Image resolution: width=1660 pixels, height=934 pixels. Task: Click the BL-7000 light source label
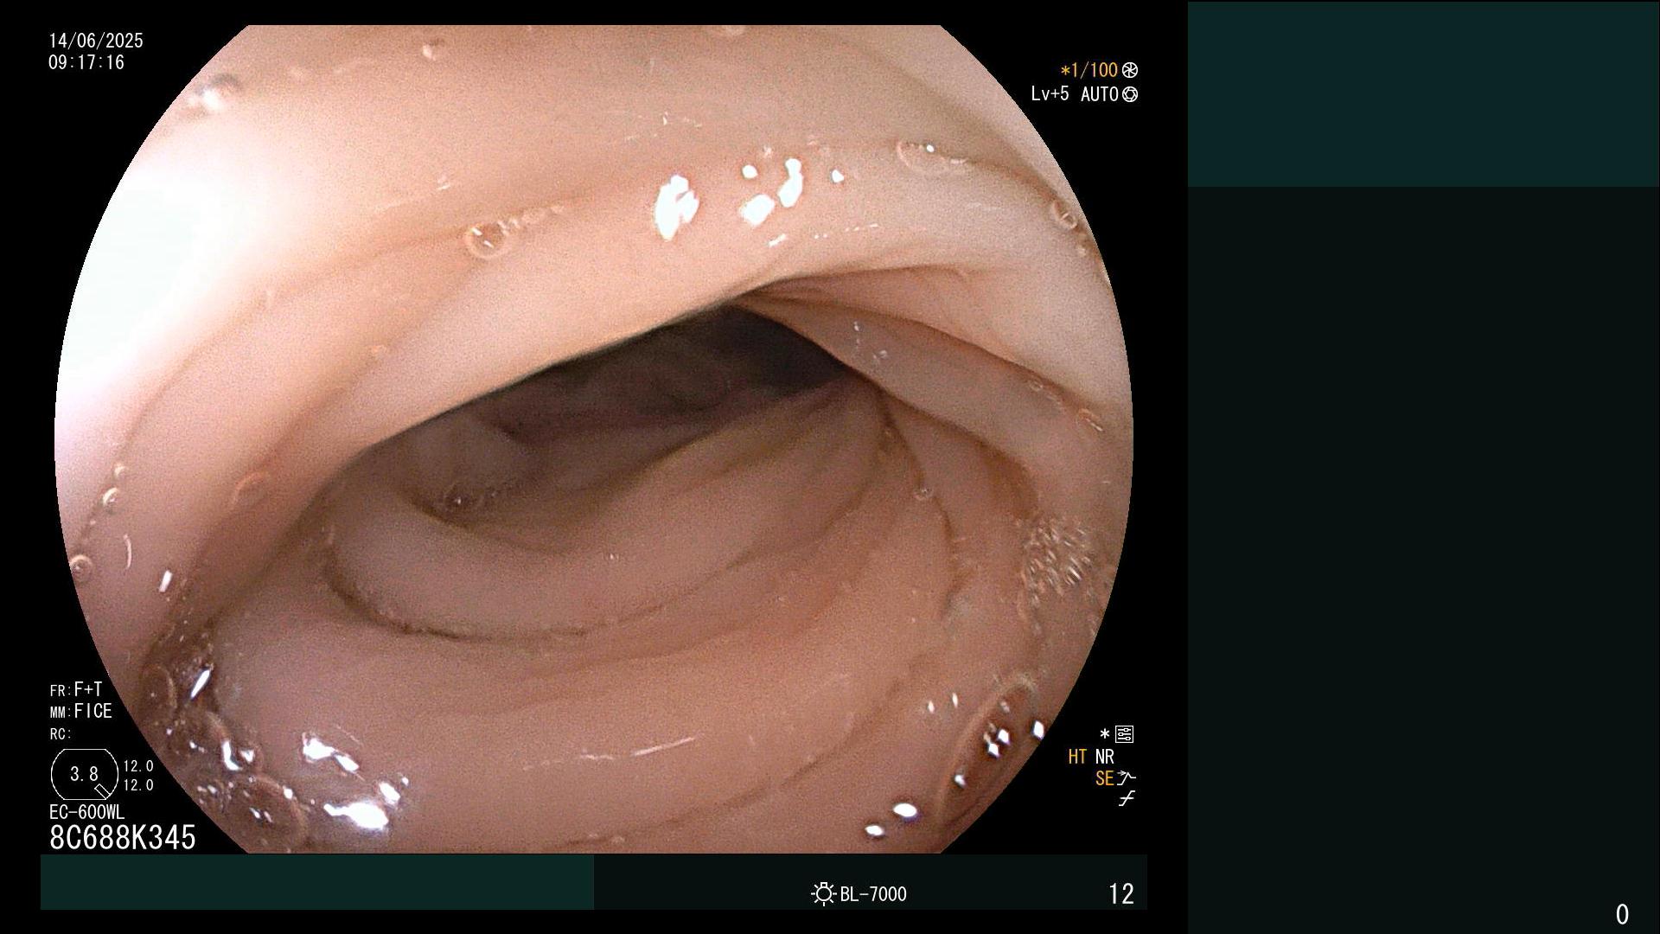873,894
